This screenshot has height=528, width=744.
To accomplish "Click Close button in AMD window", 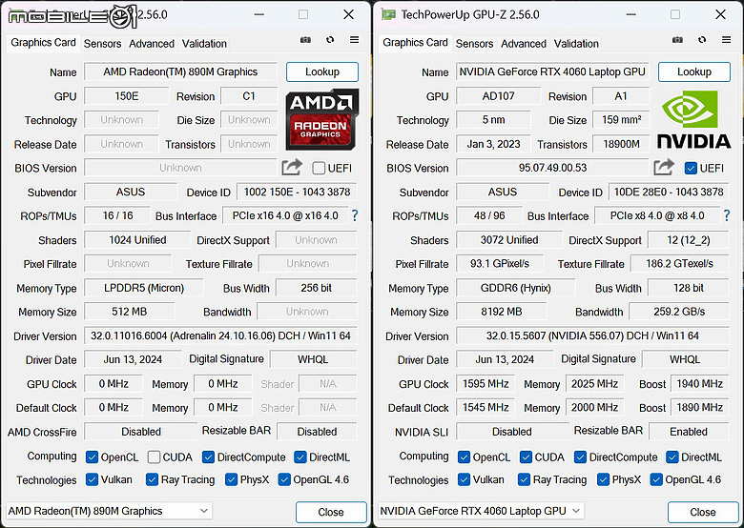I will (331, 512).
